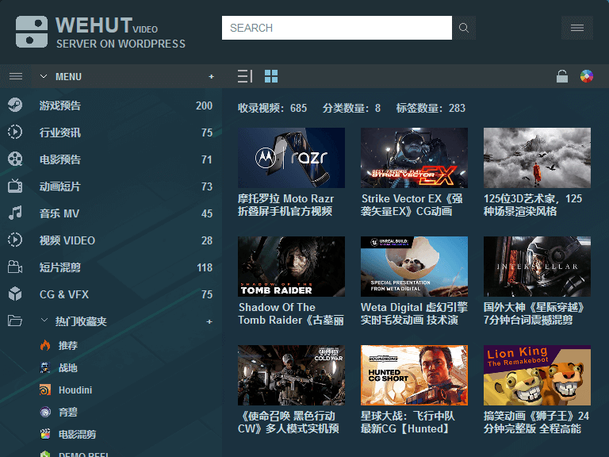This screenshot has width=609, height=457.
Task: Click the 战地 soldier icon
Action: coord(45,367)
